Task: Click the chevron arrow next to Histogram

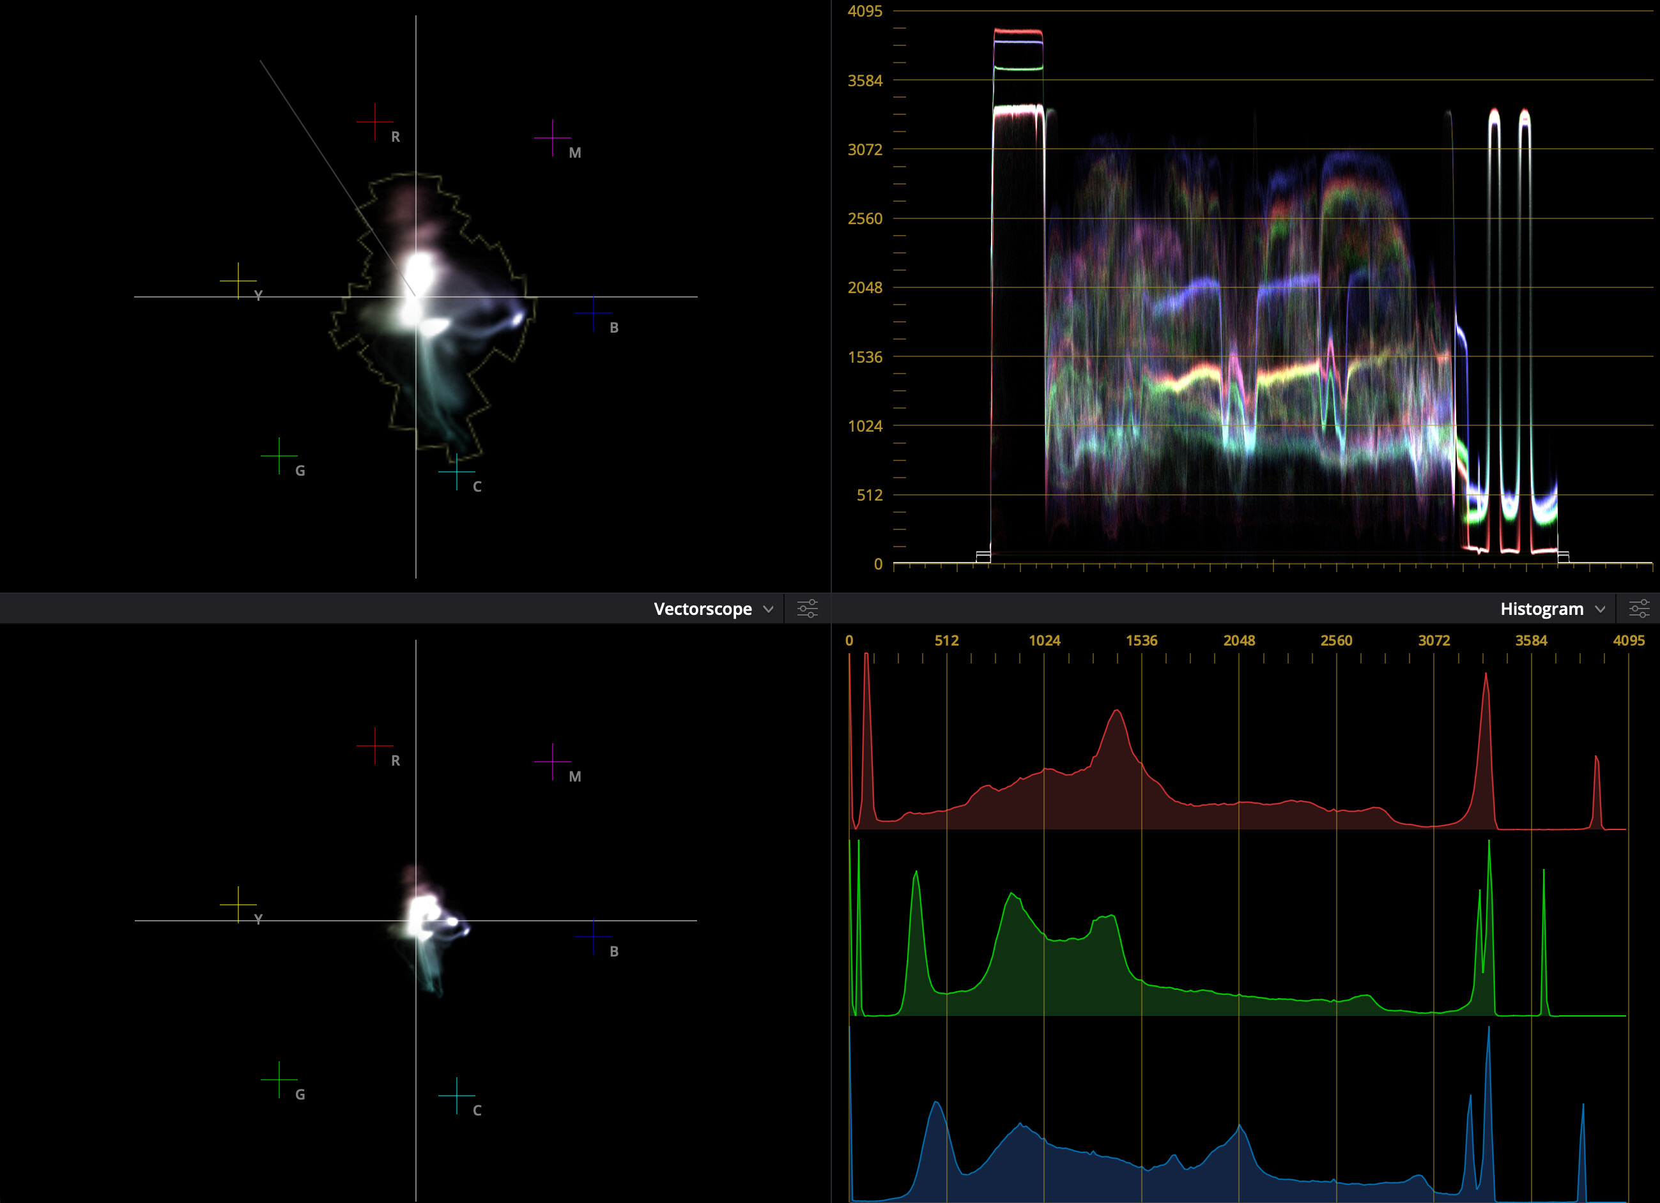Action: [1600, 609]
